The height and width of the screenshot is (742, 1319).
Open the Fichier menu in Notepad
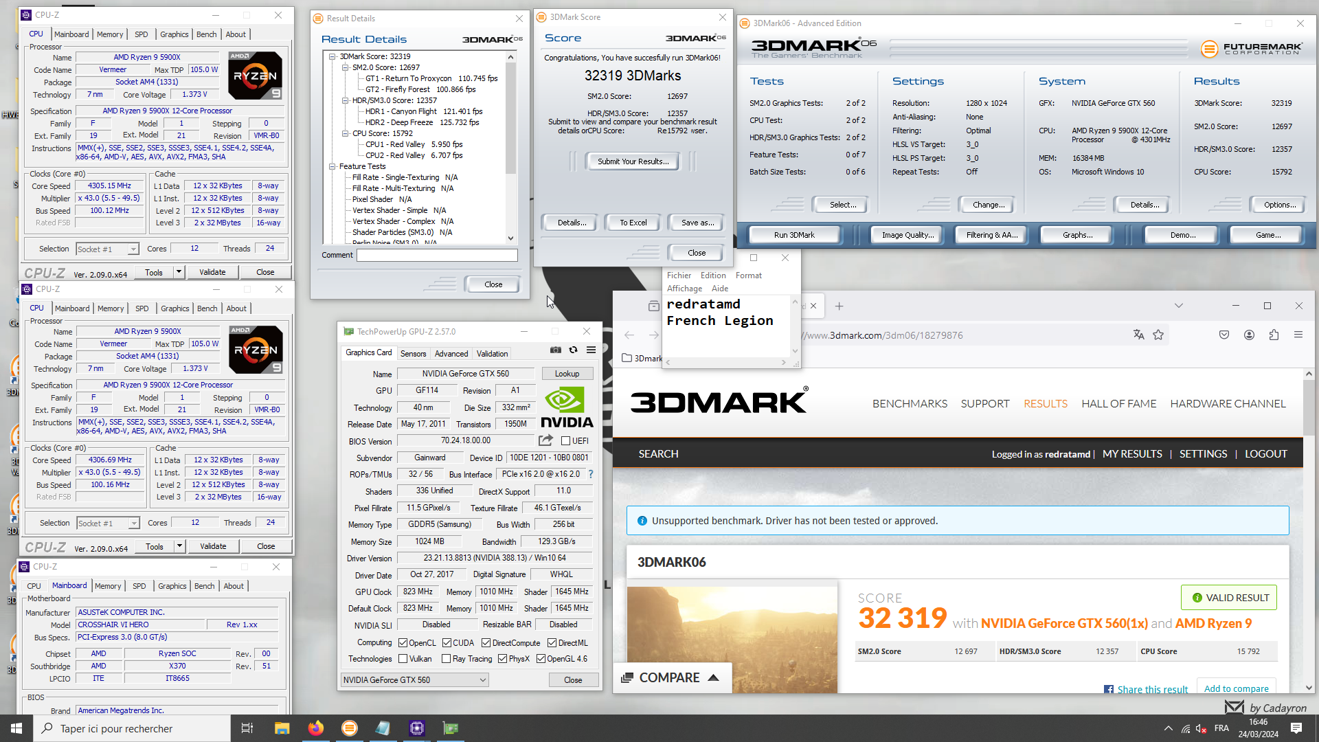click(x=679, y=276)
